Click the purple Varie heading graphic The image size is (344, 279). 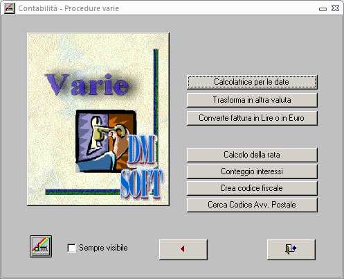(88, 85)
